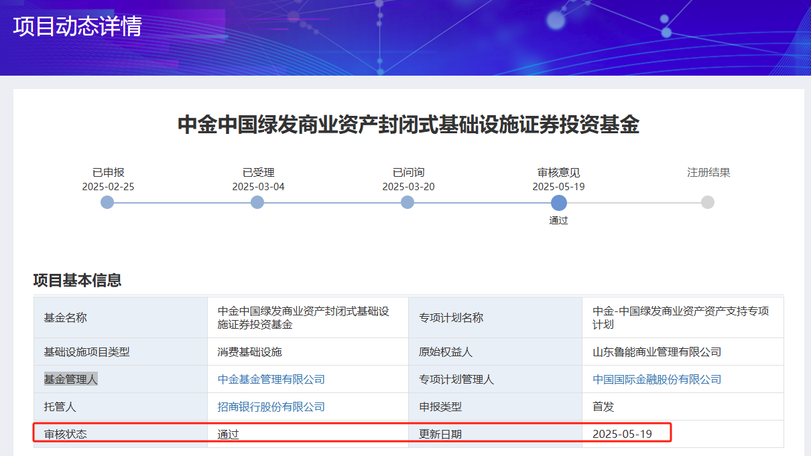Click the 通过 value in the table
This screenshot has height=456, width=811.
click(229, 434)
